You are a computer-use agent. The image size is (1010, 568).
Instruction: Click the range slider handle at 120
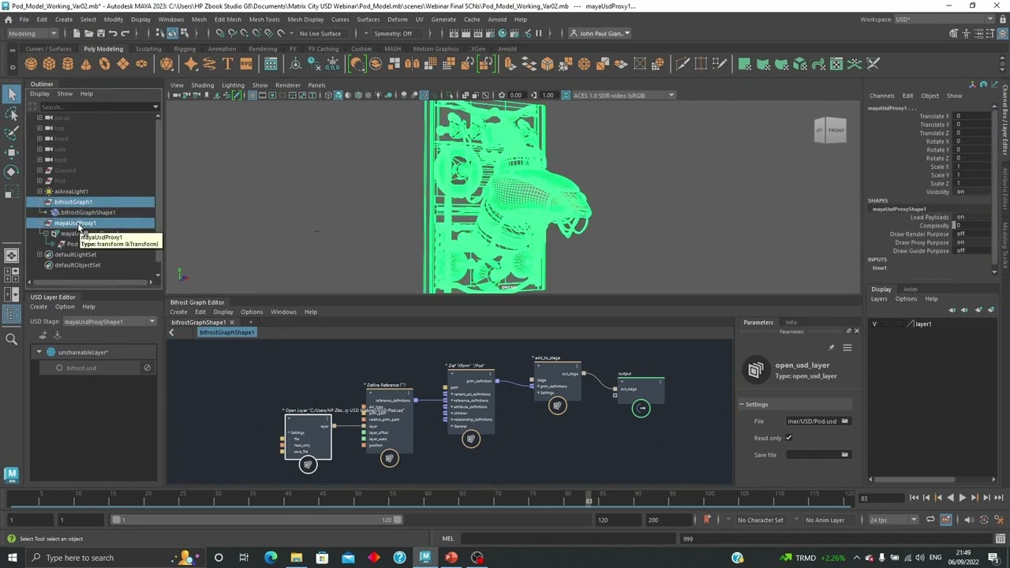pos(398,520)
